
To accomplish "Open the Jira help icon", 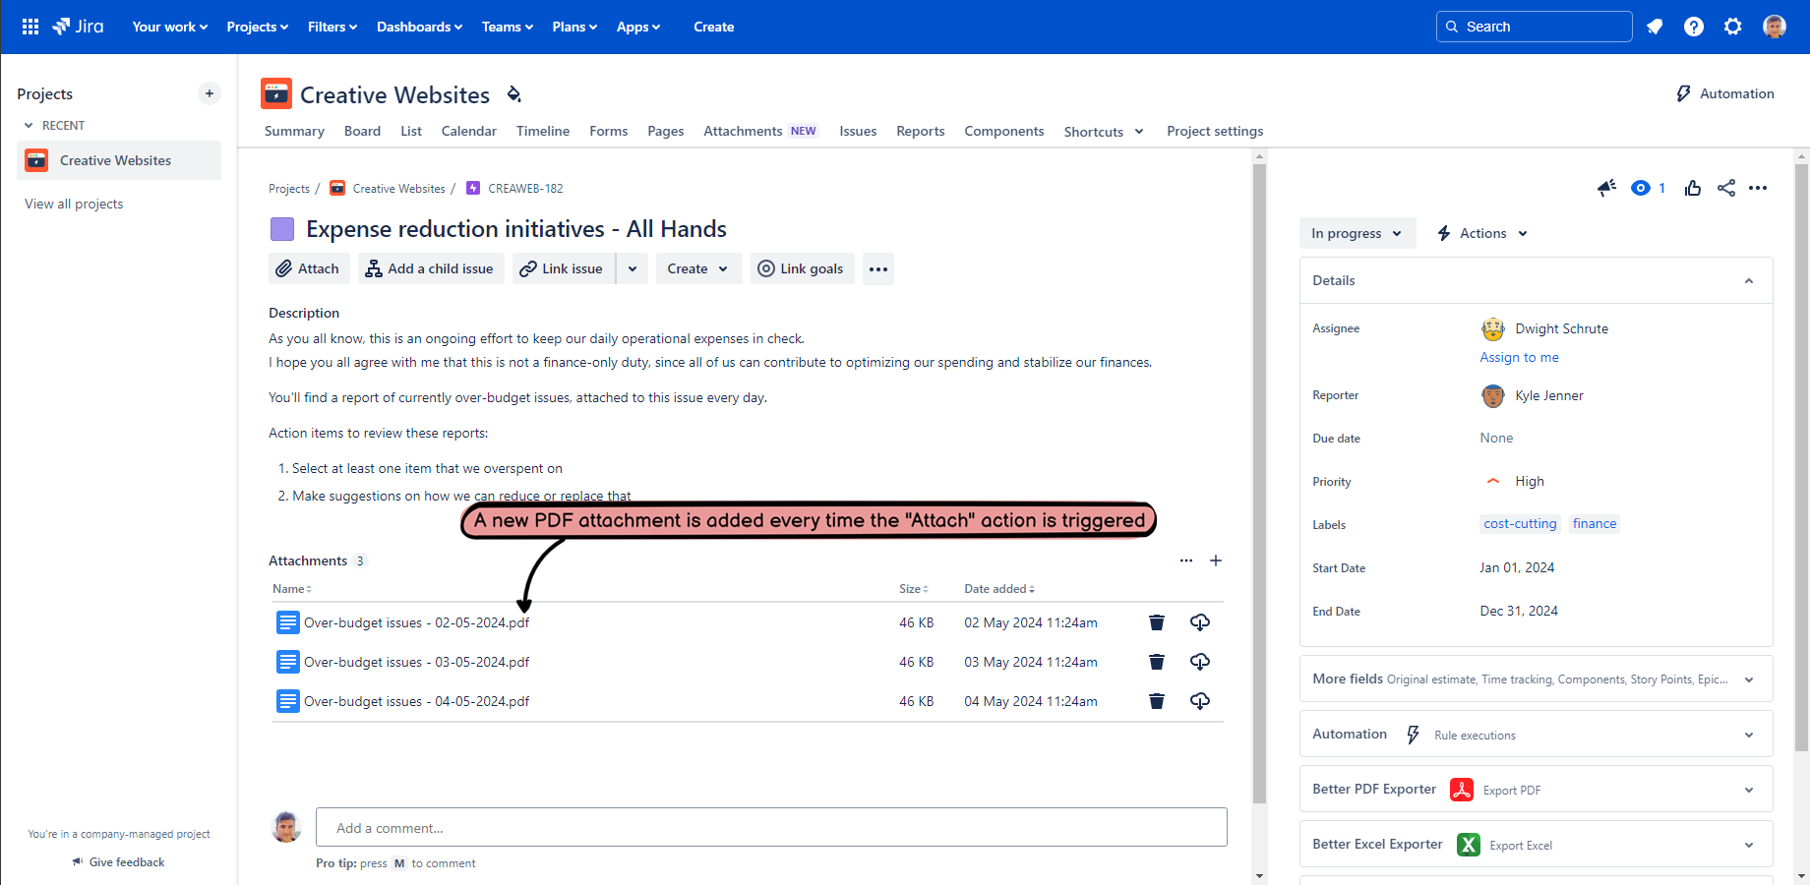I will [x=1694, y=27].
